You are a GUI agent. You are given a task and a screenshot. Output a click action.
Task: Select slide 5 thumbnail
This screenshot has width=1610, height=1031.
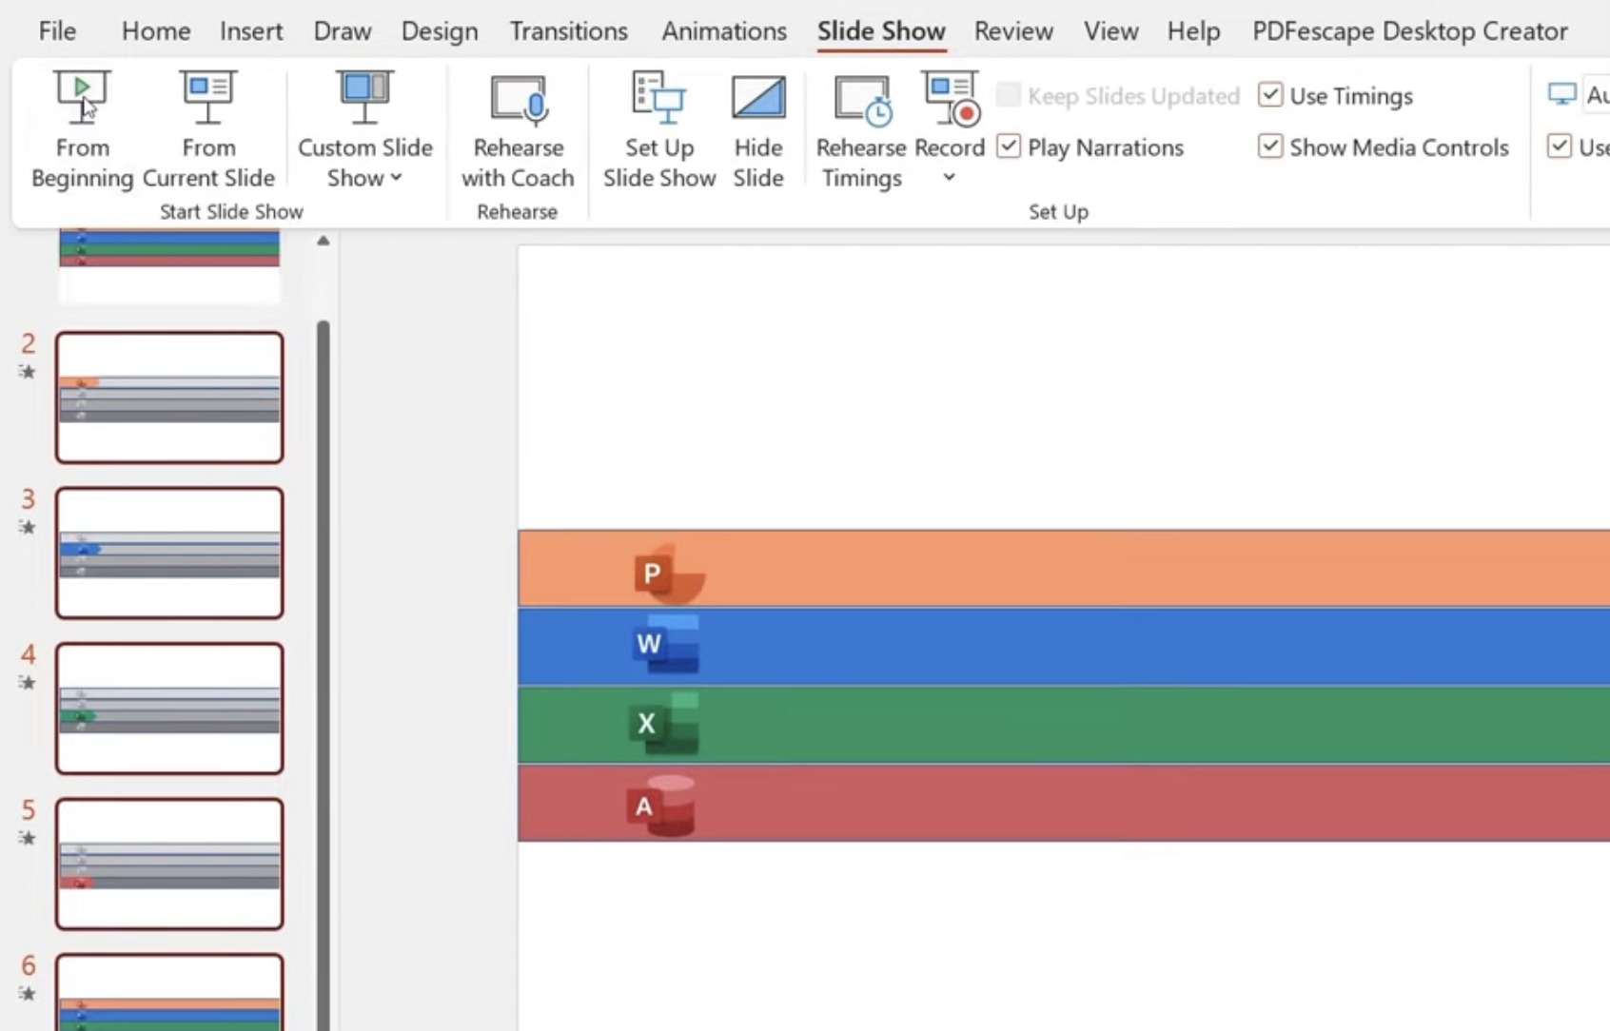(x=169, y=864)
